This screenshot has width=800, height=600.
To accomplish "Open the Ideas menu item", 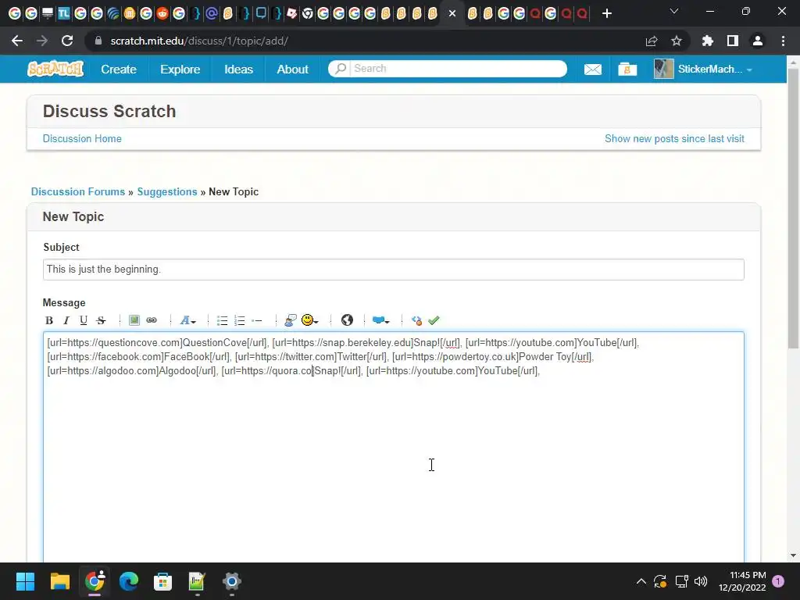I will [238, 70].
